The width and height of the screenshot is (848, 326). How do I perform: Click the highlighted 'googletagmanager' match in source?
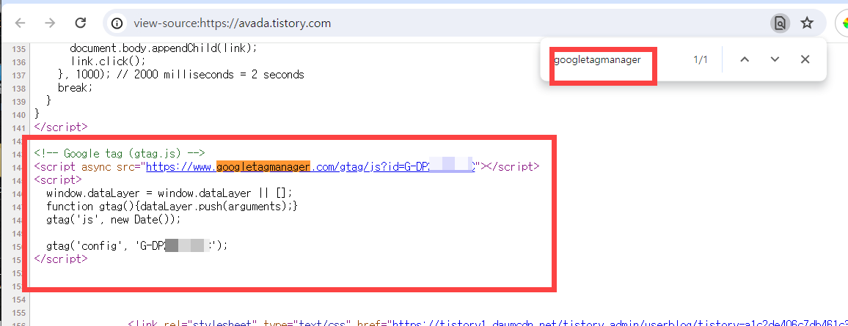[263, 167]
